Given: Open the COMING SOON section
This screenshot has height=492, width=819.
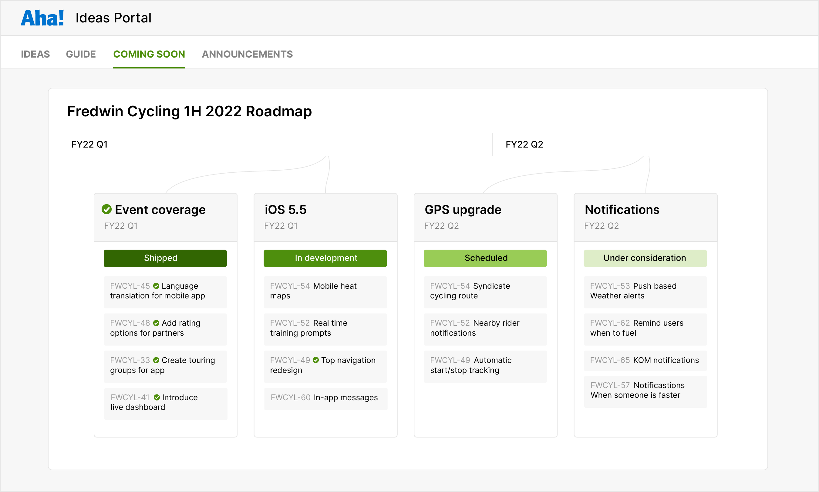Looking at the screenshot, I should (x=149, y=54).
